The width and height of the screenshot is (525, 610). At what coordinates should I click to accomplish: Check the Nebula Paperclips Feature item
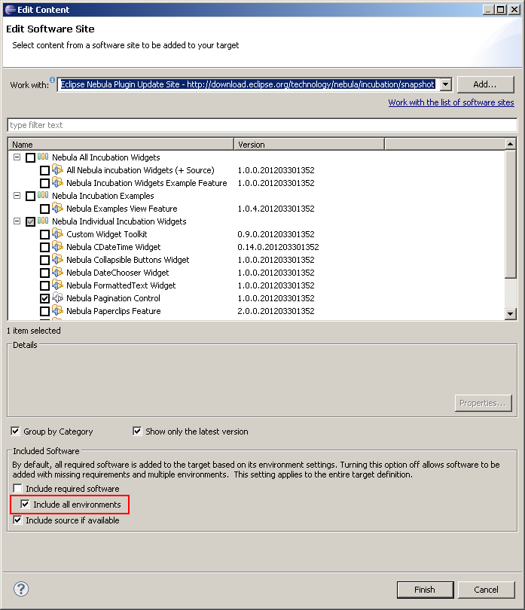pos(44,312)
